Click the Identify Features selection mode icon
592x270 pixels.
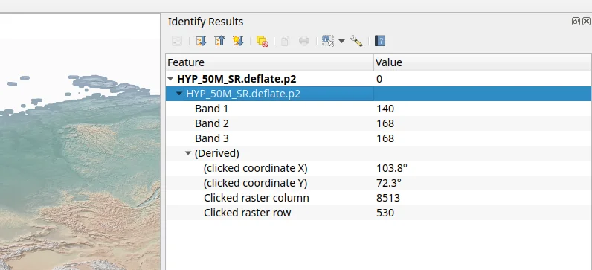coord(328,41)
